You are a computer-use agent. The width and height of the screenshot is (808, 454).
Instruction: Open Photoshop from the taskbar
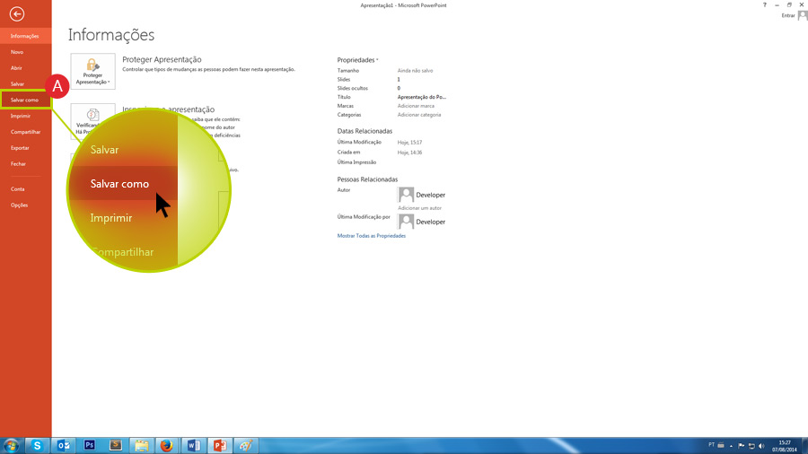click(90, 445)
